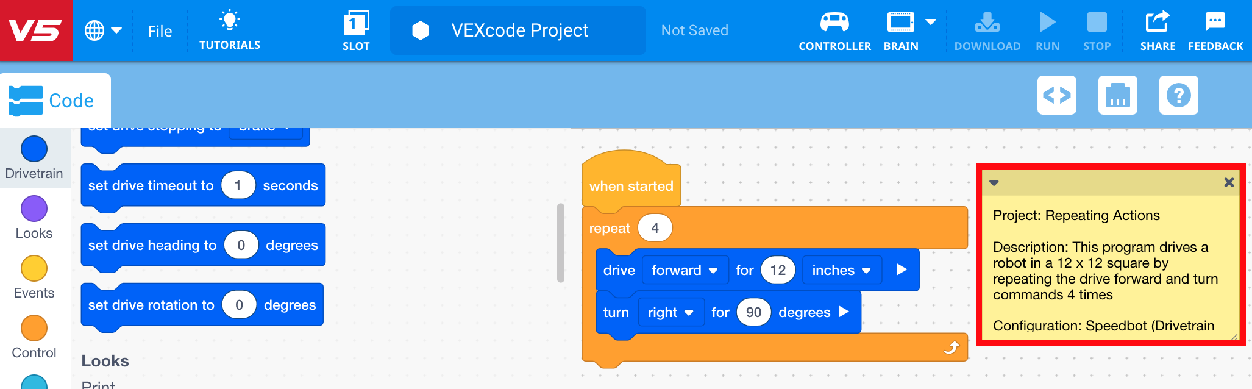1252x389 pixels.
Task: Open the Help question mark icon
Action: point(1178,95)
